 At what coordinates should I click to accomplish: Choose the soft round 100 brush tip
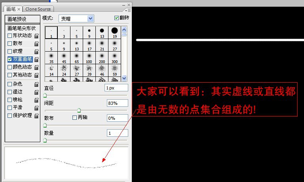click(x=89, y=58)
